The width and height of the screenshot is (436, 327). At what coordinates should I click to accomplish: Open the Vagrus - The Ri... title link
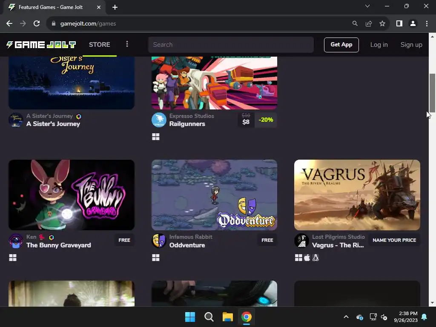point(338,245)
